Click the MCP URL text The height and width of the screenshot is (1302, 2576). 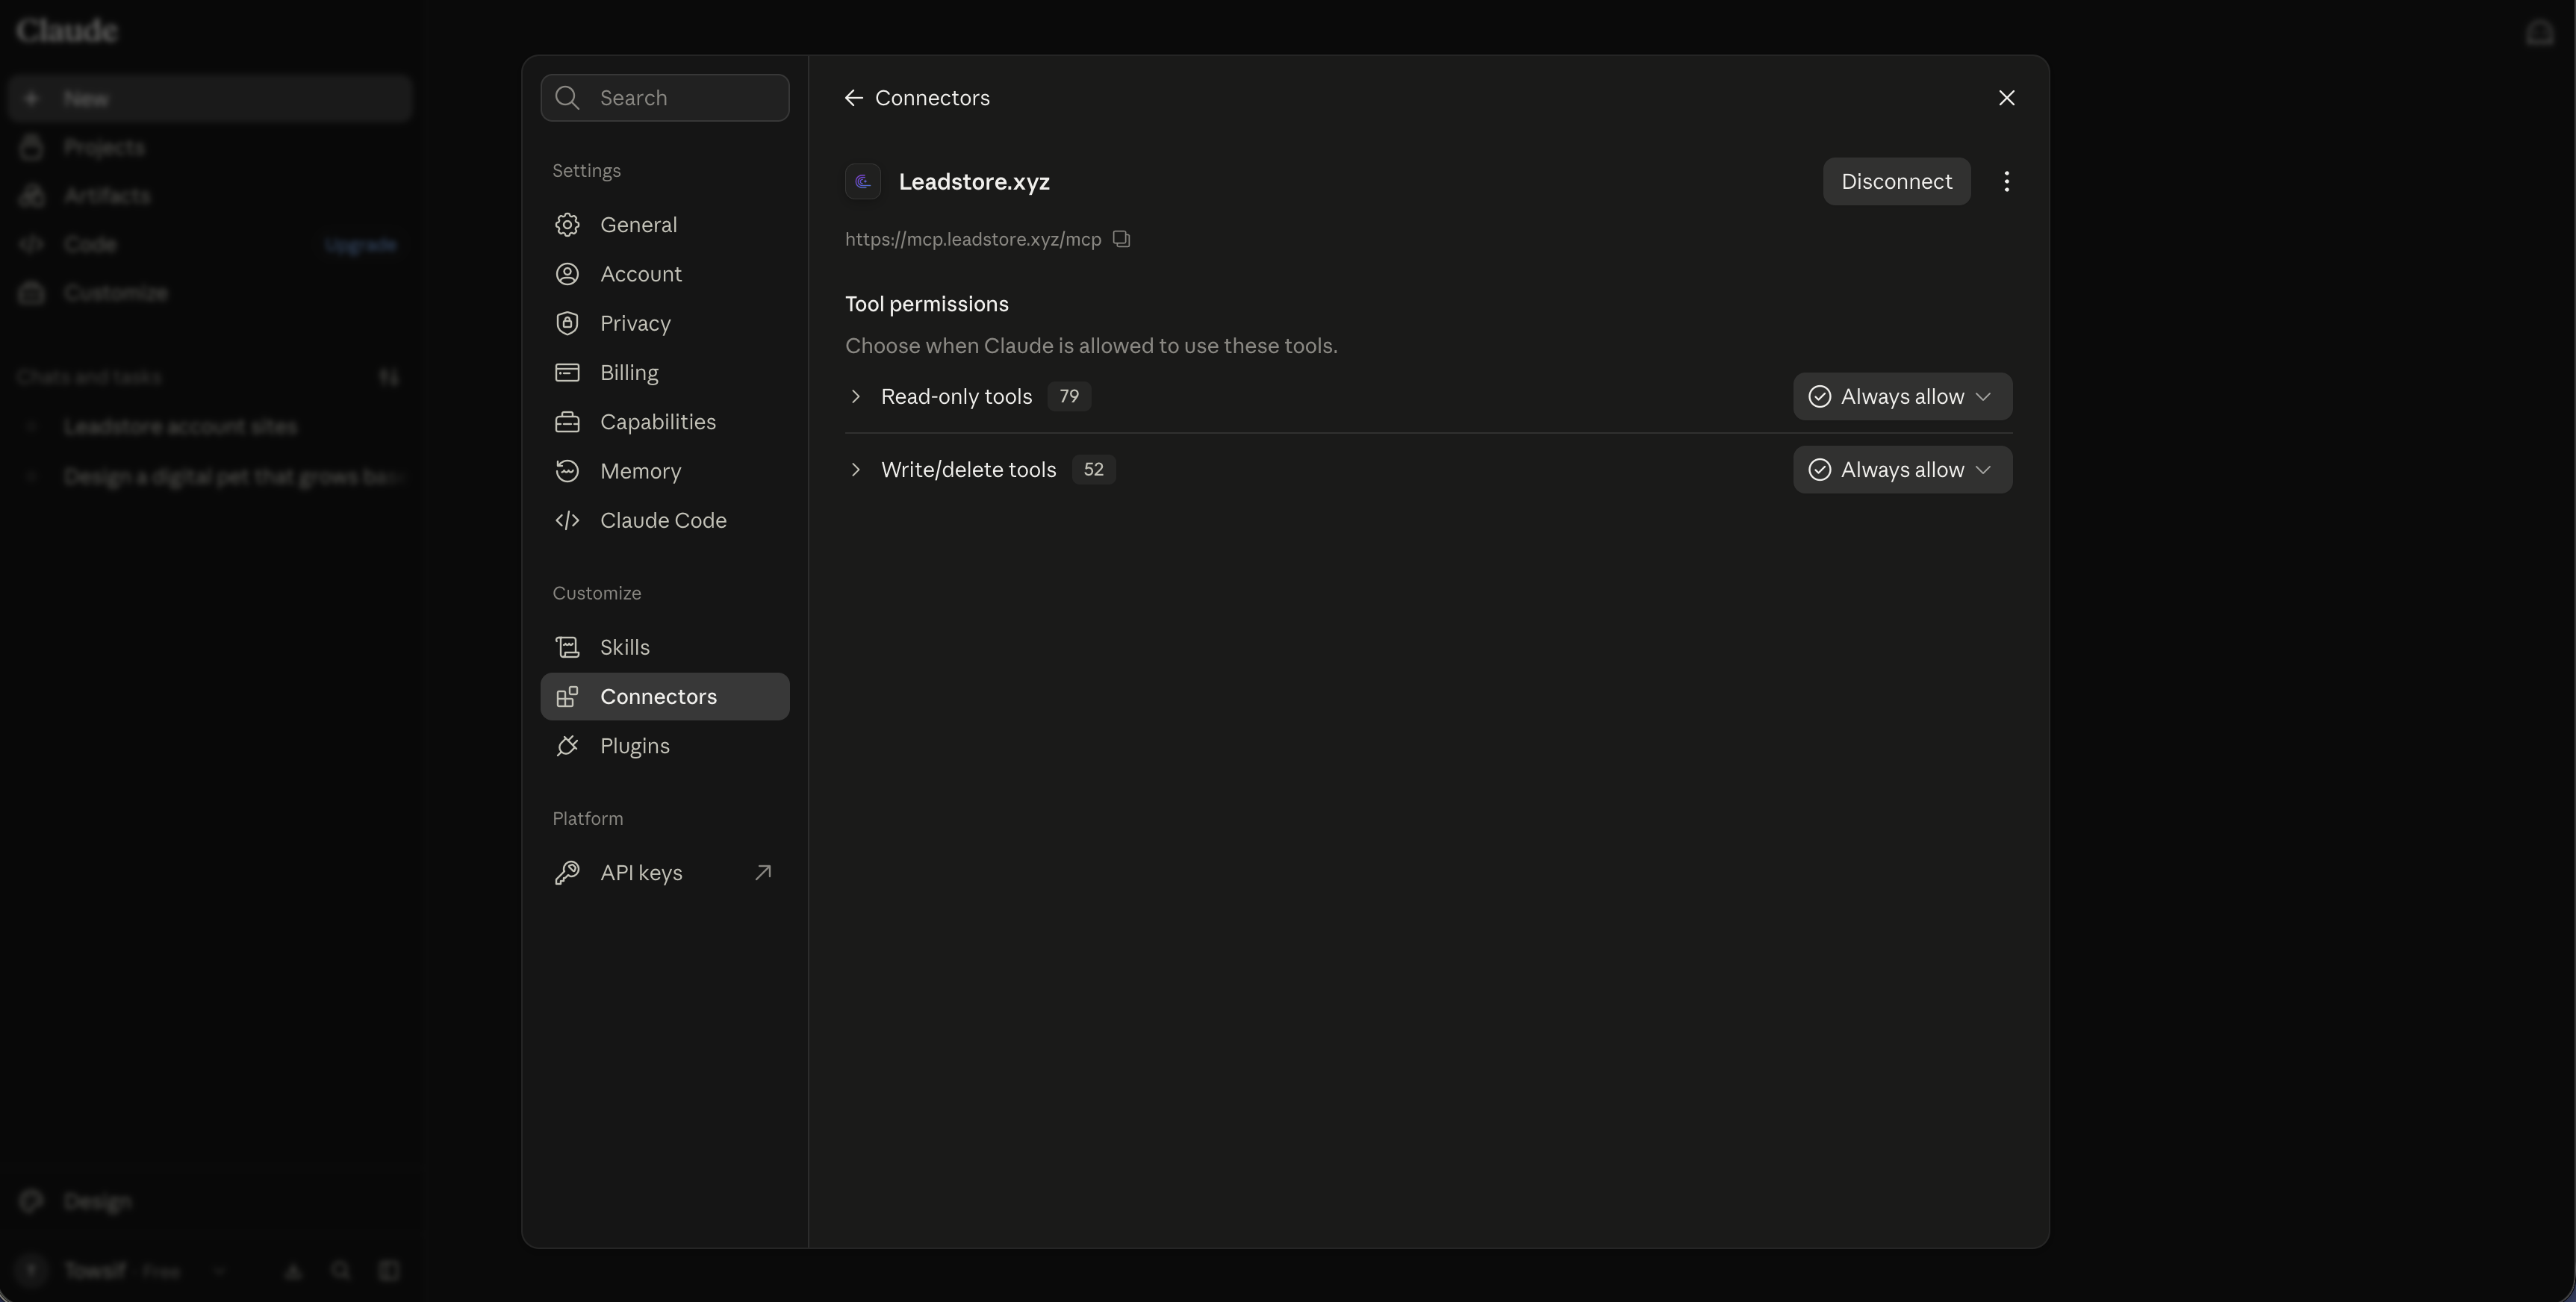pyautogui.click(x=972, y=239)
